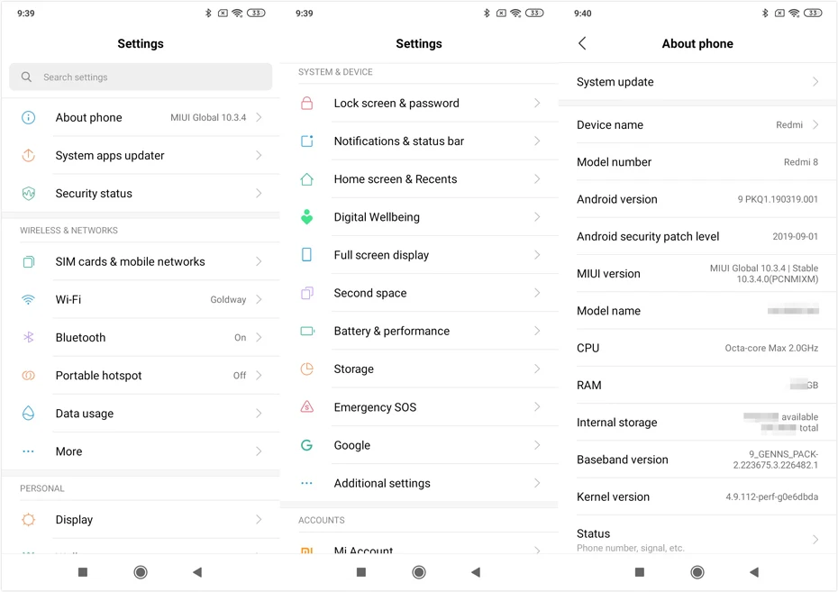The image size is (838, 592).
Task: Open Bluetooth setting showing On
Action: click(141, 337)
